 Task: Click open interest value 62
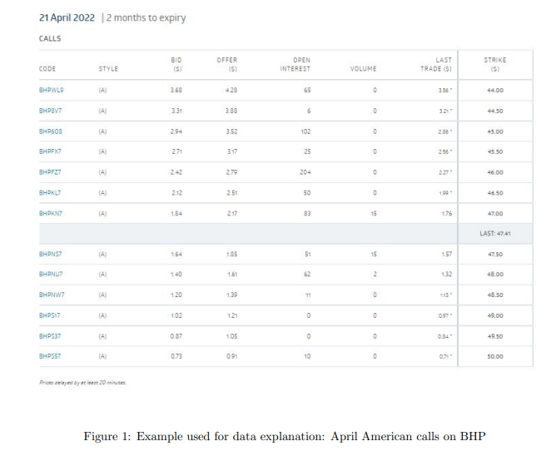(x=307, y=275)
